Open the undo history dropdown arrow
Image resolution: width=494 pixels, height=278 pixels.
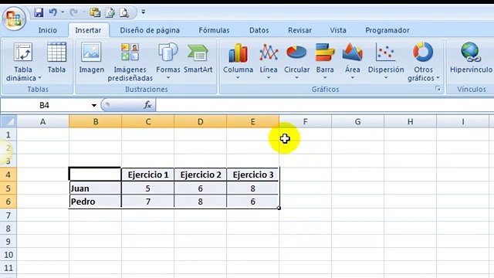tap(63, 12)
